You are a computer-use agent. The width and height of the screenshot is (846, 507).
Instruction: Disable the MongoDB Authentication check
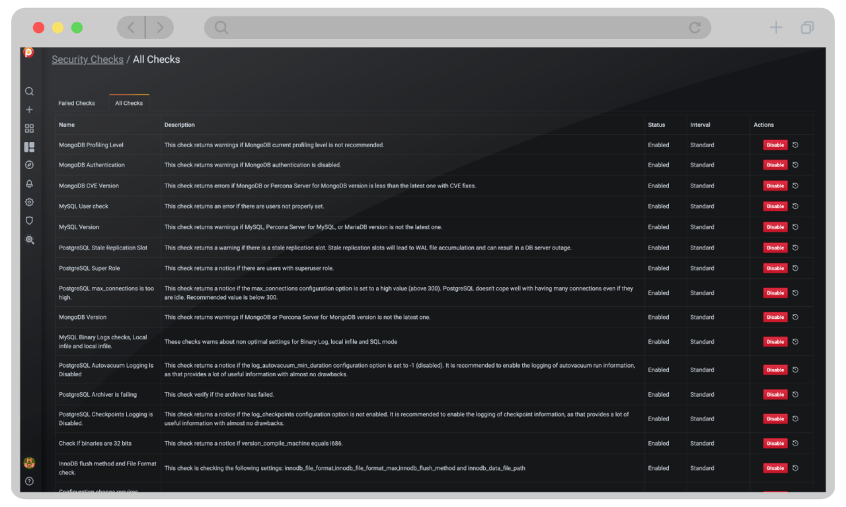click(775, 165)
